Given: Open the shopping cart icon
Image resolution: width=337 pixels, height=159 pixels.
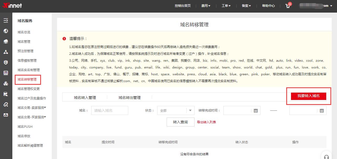Looking at the screenshot, I should click(288, 6).
